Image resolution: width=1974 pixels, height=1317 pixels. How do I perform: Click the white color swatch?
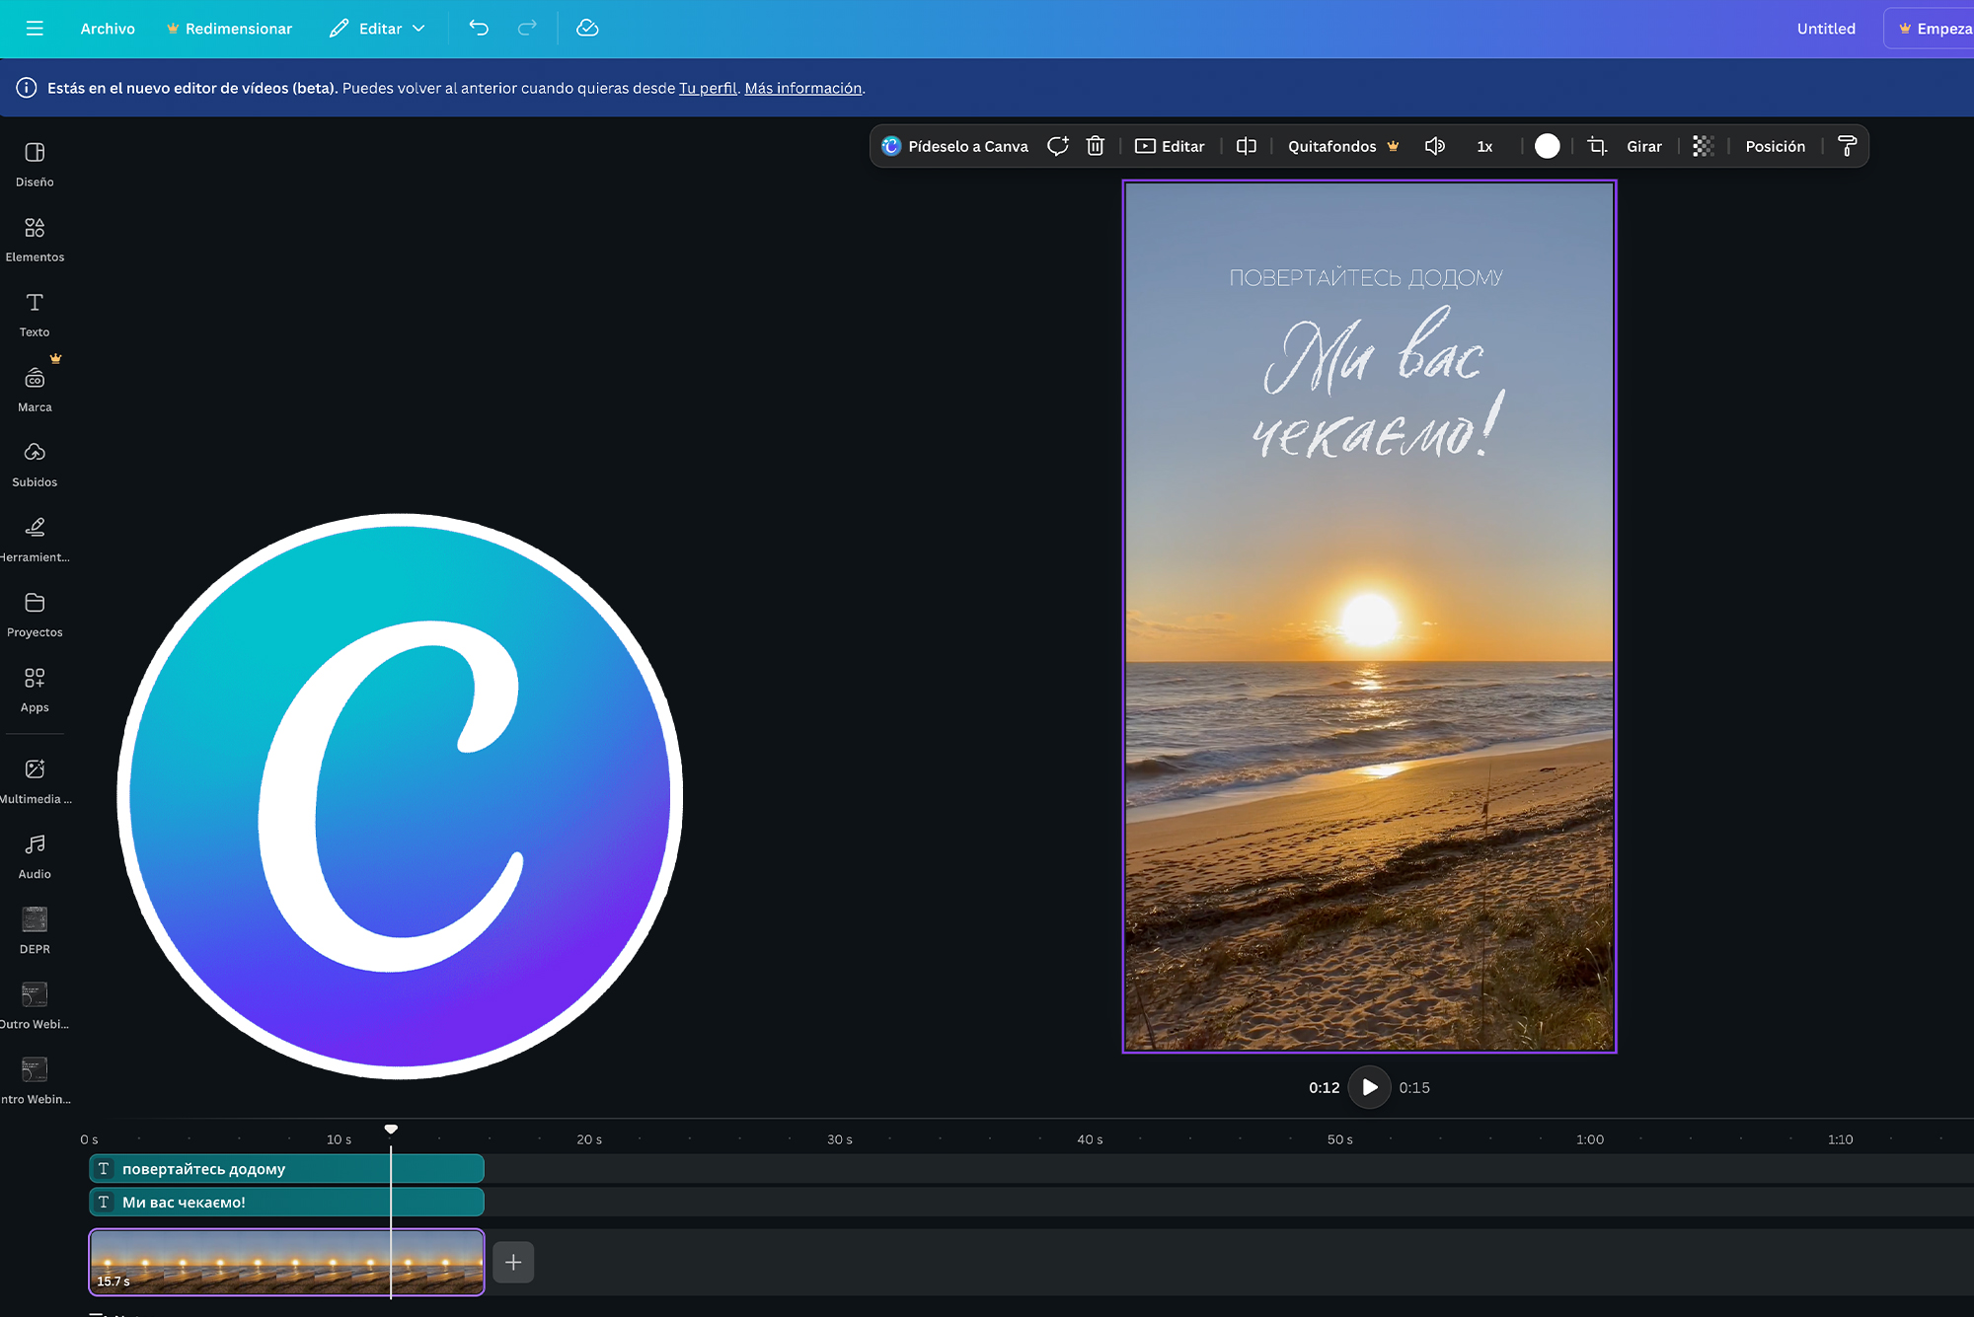[1548, 146]
